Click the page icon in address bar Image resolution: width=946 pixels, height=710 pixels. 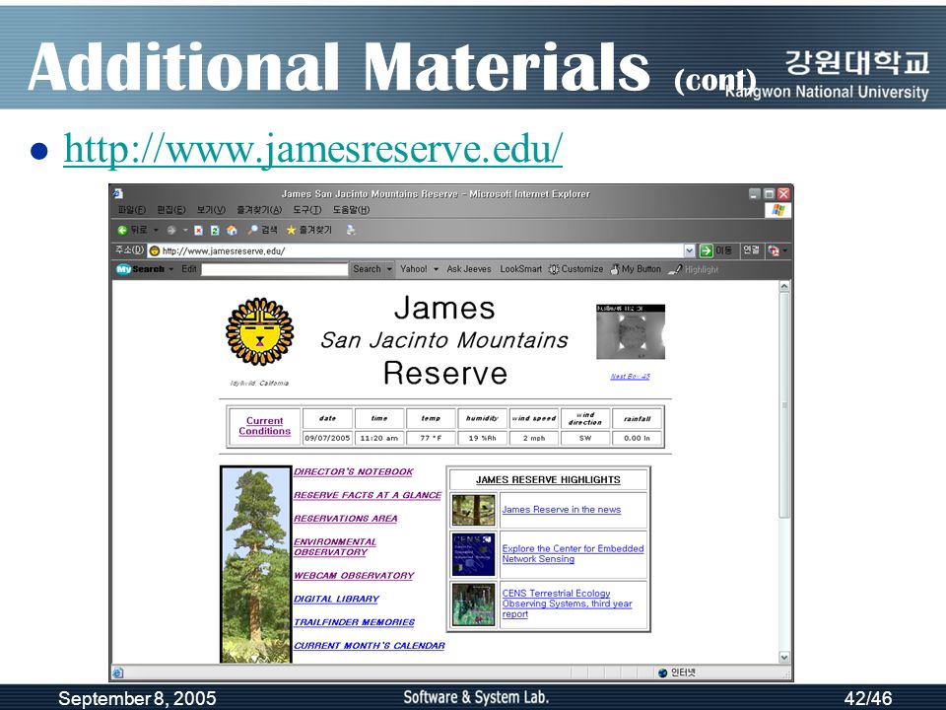[155, 250]
